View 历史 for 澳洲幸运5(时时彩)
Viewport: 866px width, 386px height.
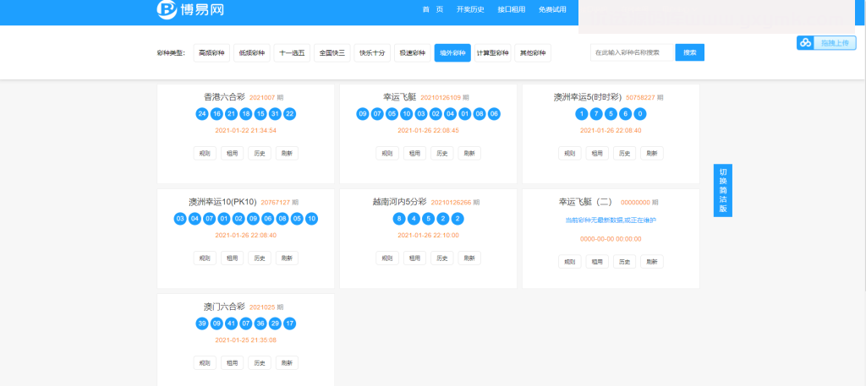(x=624, y=154)
